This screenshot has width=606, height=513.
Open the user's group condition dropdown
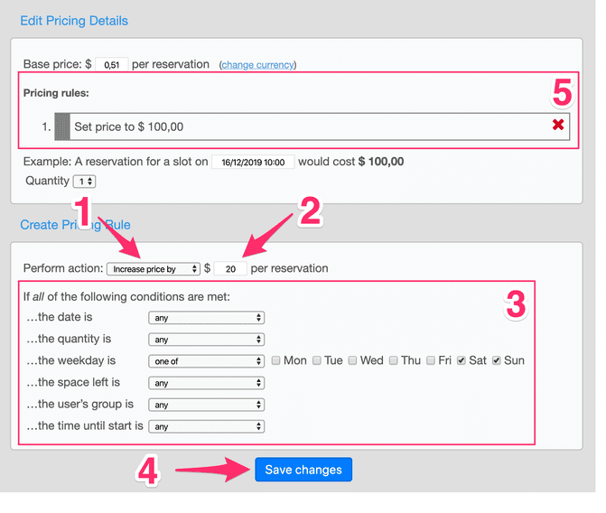tap(207, 405)
